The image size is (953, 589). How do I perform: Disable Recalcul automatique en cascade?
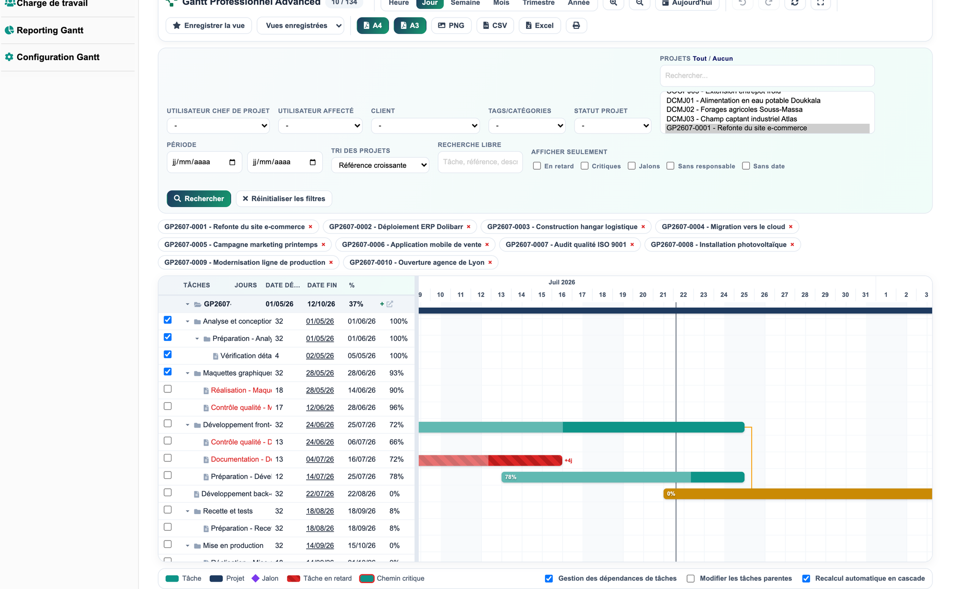coord(806,579)
